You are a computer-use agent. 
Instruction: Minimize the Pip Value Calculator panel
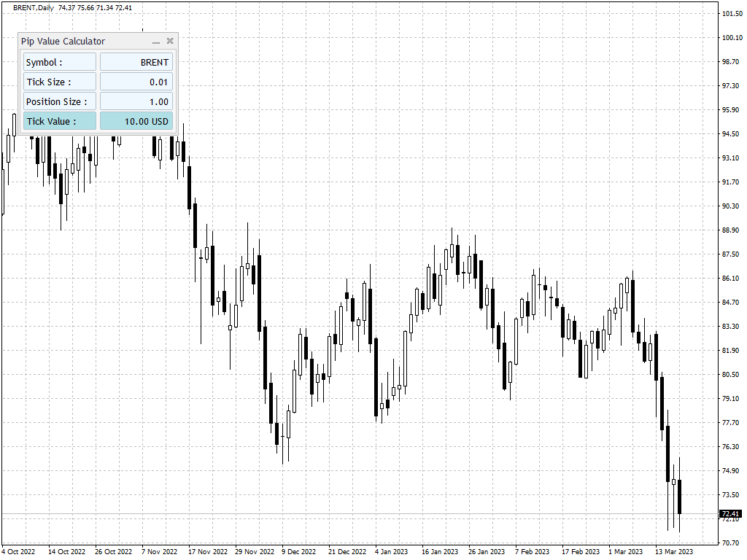[x=156, y=42]
